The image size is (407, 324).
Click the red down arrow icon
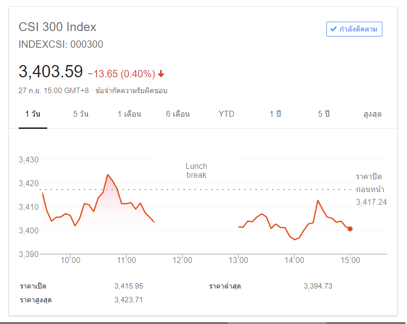(161, 74)
